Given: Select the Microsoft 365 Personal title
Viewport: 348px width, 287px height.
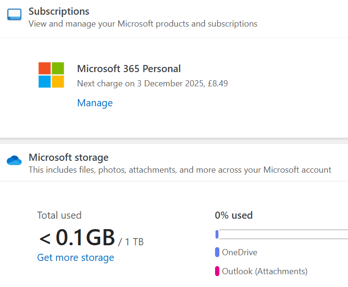Looking at the screenshot, I should [x=129, y=69].
